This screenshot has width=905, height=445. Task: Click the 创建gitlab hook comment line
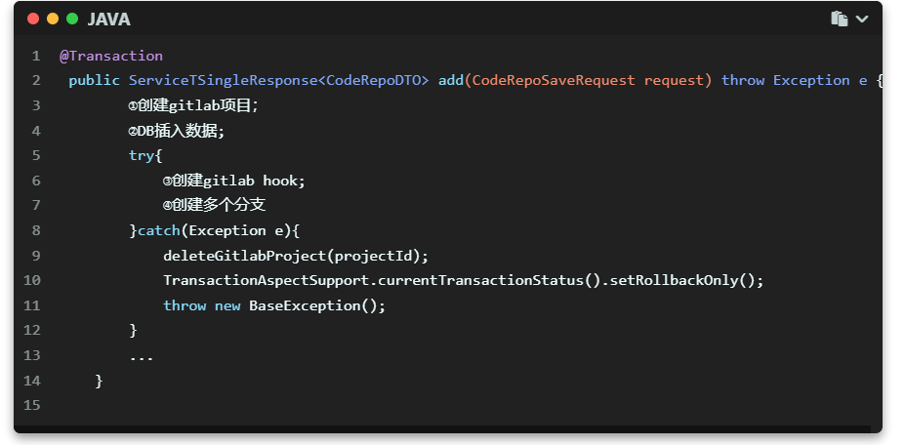coord(233,181)
